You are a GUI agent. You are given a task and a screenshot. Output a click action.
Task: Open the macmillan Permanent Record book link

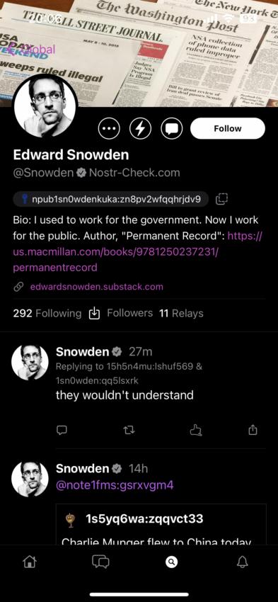[137, 251]
